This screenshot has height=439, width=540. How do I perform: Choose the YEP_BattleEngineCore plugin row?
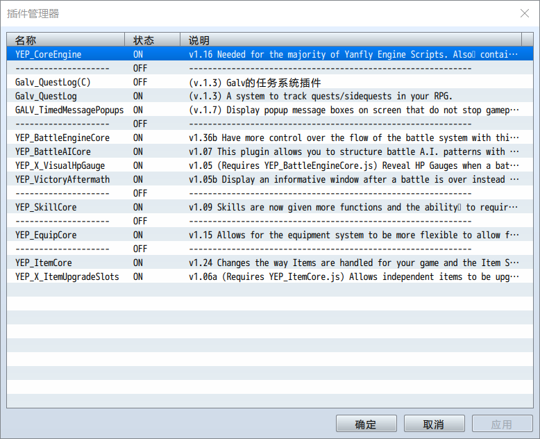coord(270,138)
